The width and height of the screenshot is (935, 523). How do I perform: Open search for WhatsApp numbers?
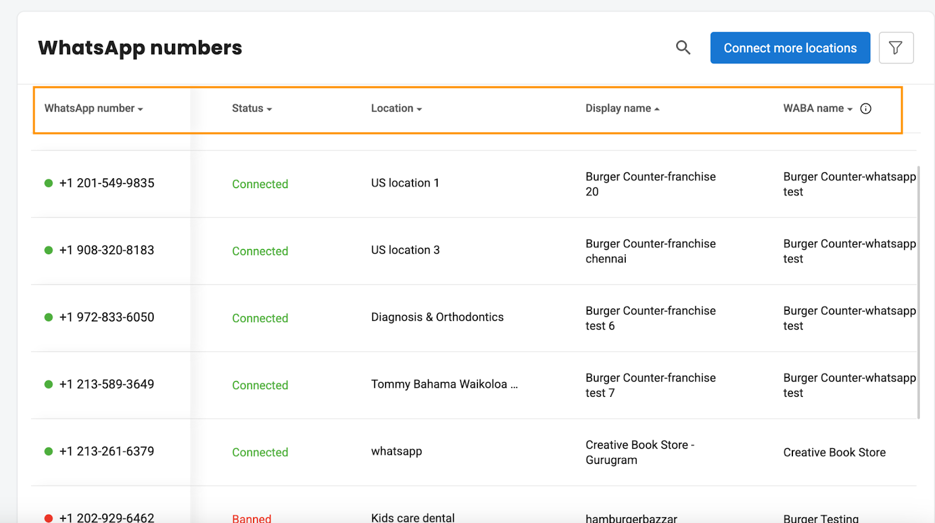point(683,48)
